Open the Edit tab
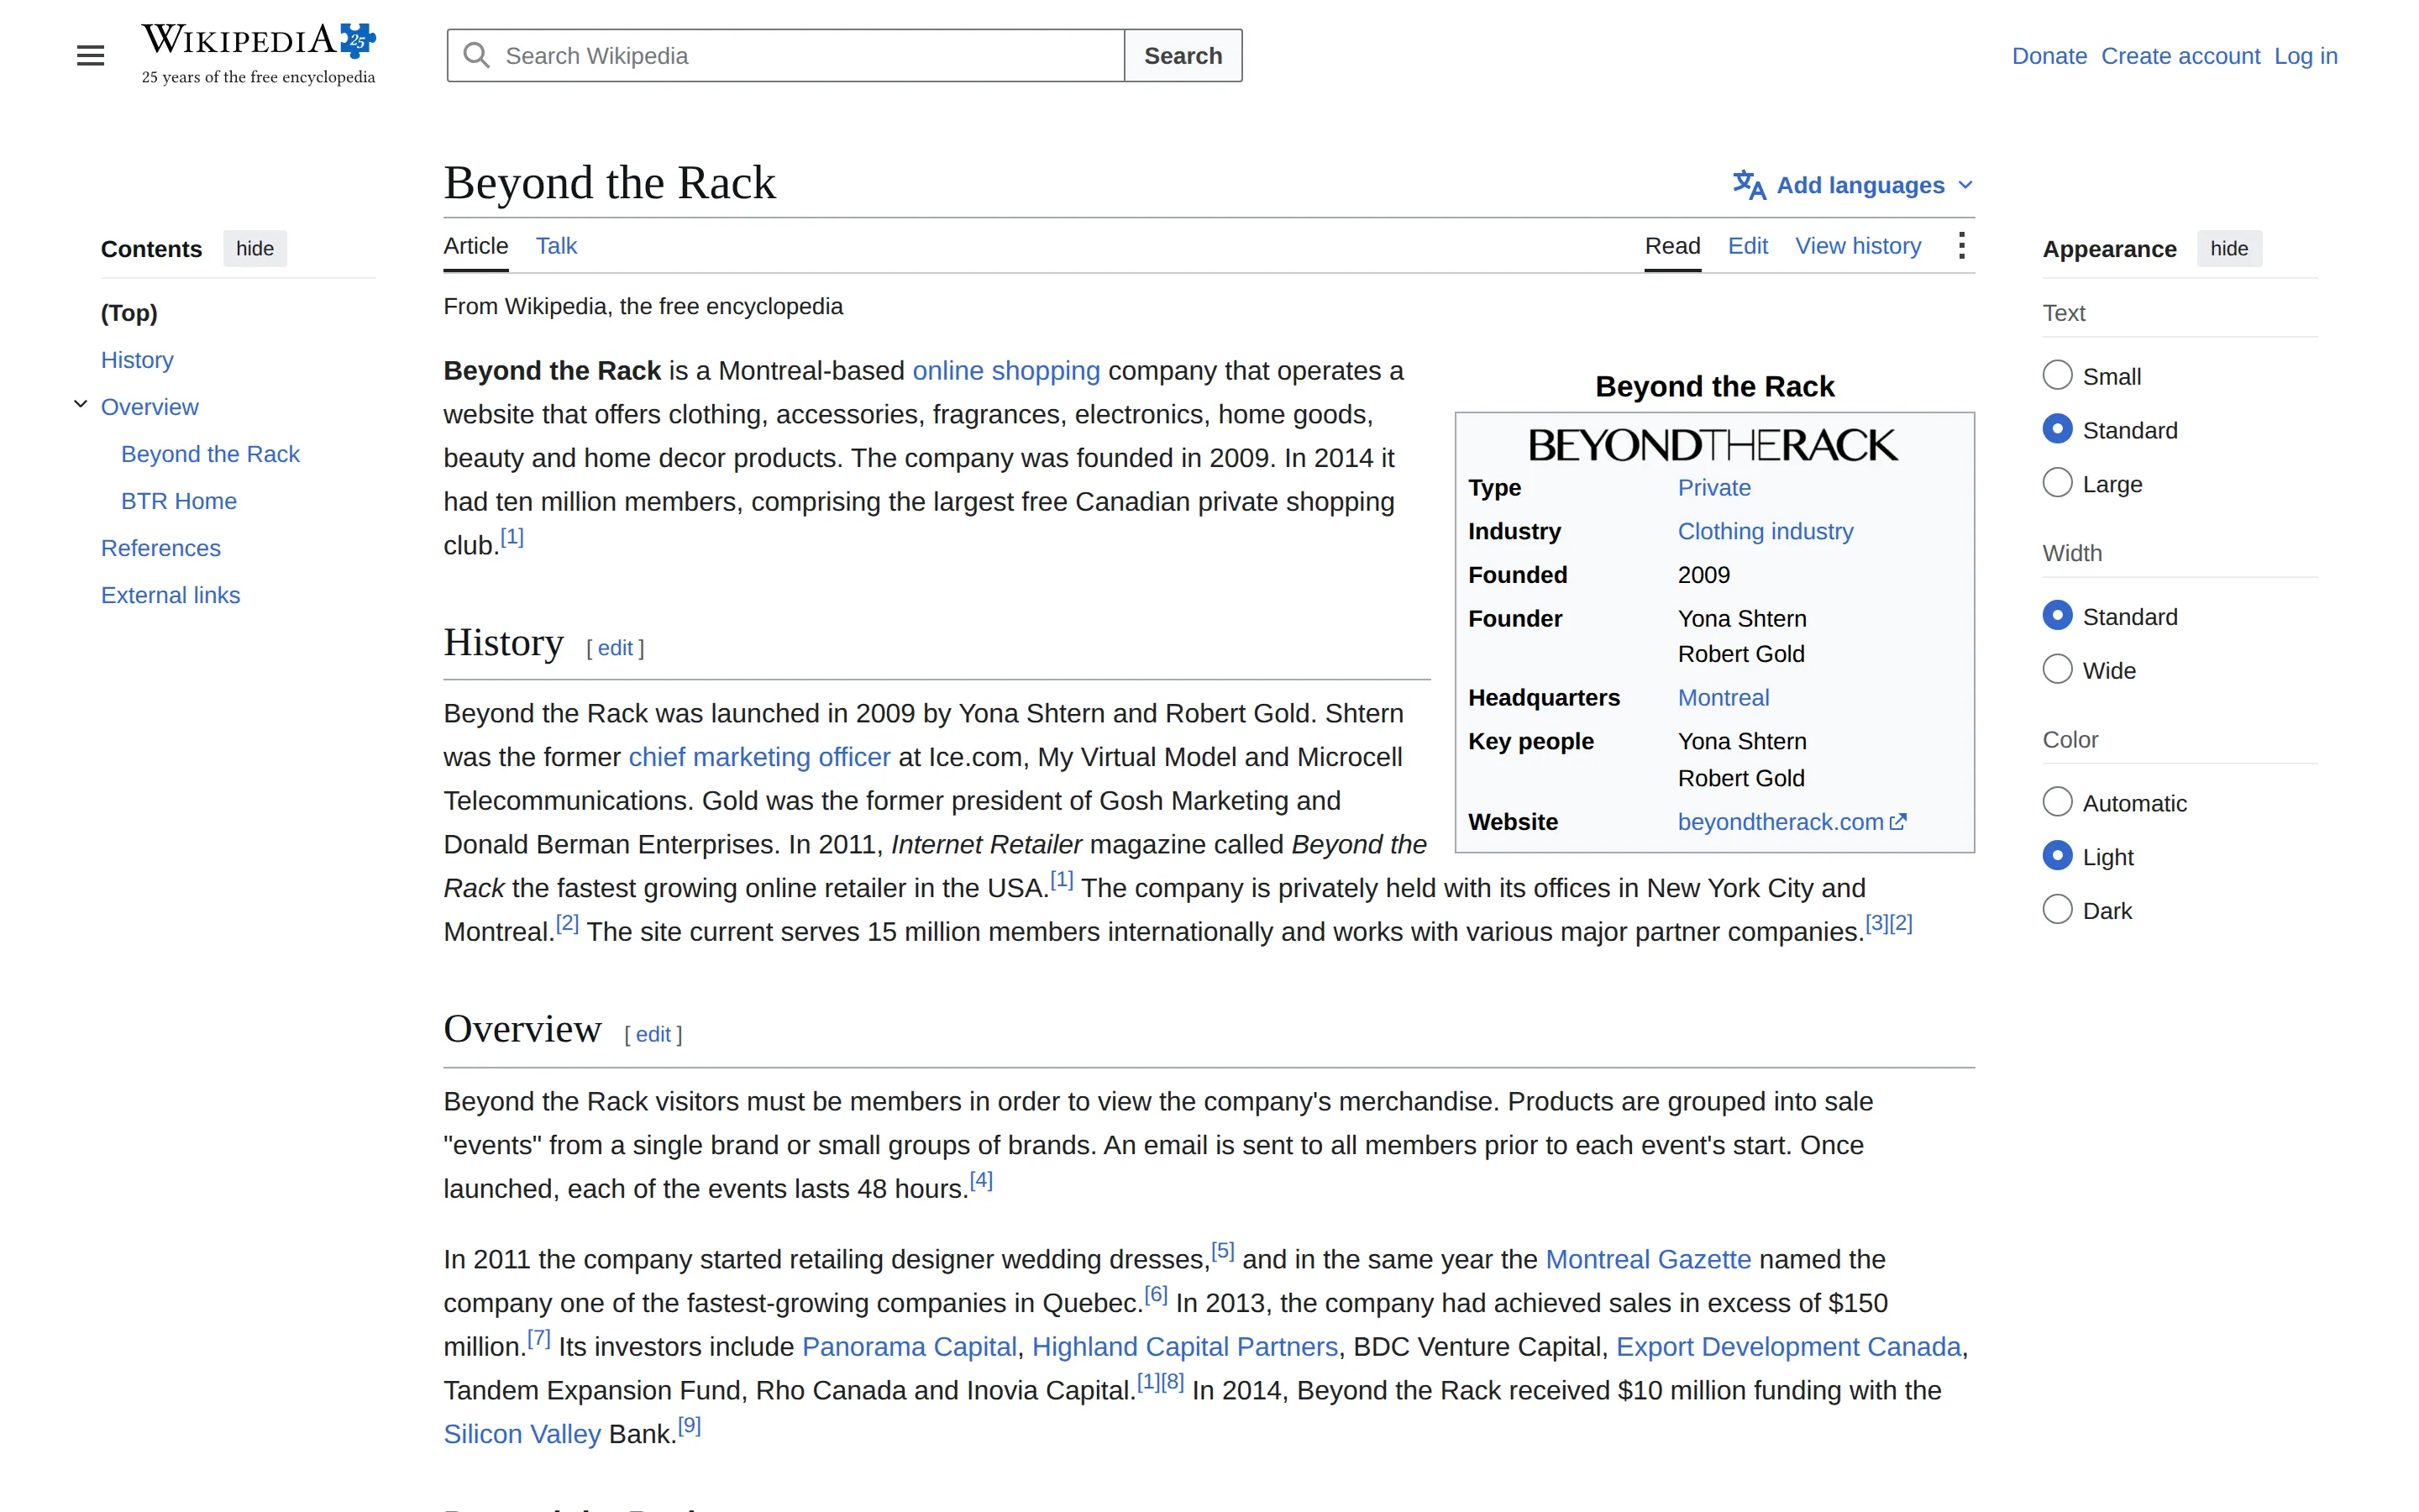Screen dimensions: 2419x1512 [x=1747, y=246]
